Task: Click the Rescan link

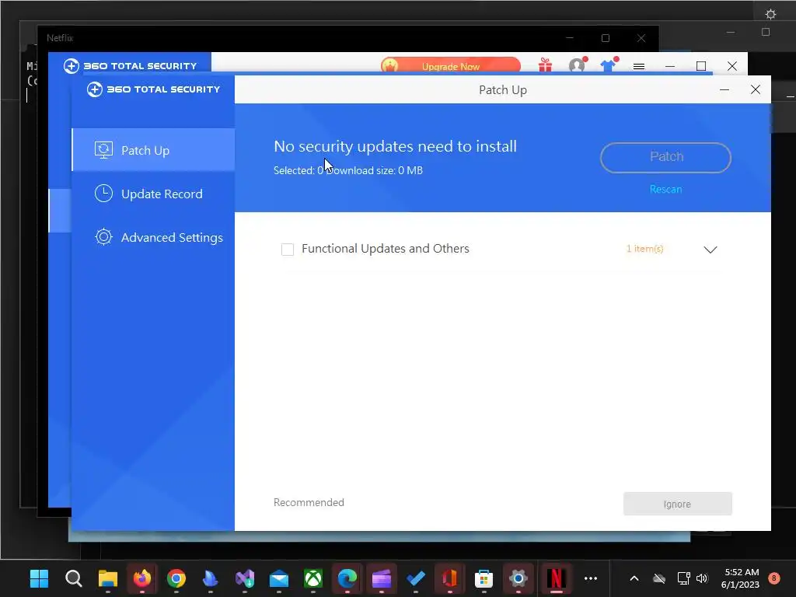Action: (665, 190)
